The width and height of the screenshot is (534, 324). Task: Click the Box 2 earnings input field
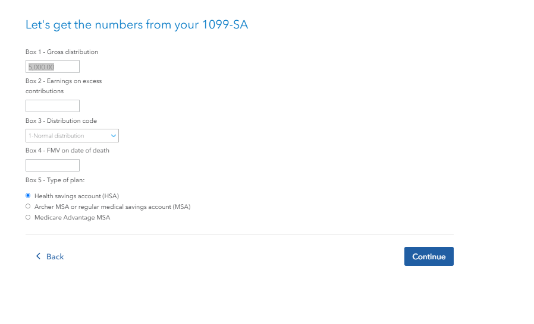pyautogui.click(x=52, y=106)
